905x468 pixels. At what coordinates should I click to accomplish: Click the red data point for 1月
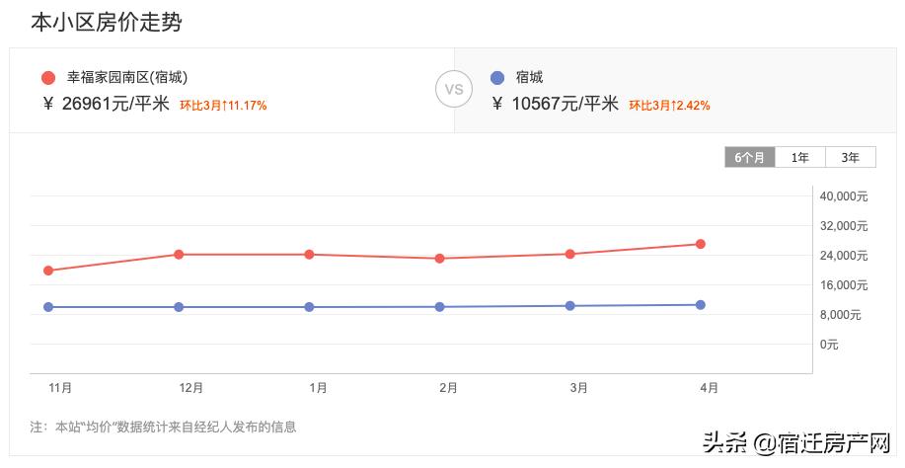click(309, 255)
